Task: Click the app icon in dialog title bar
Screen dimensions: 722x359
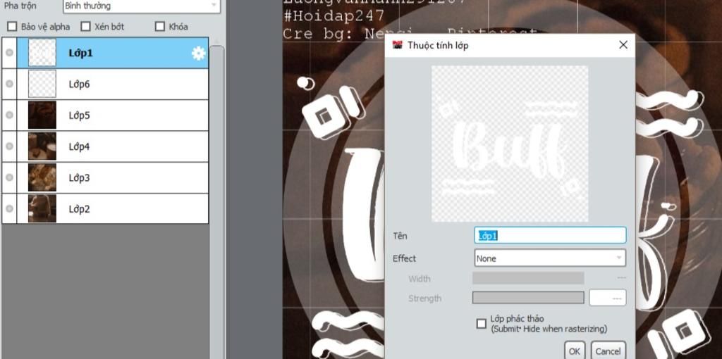Action: [x=397, y=45]
